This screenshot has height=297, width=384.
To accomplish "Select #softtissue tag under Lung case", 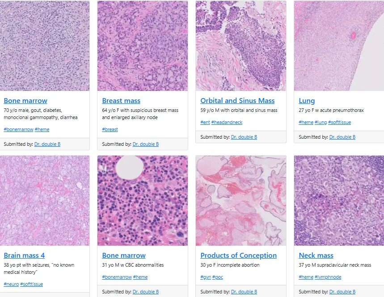I will click(339, 122).
